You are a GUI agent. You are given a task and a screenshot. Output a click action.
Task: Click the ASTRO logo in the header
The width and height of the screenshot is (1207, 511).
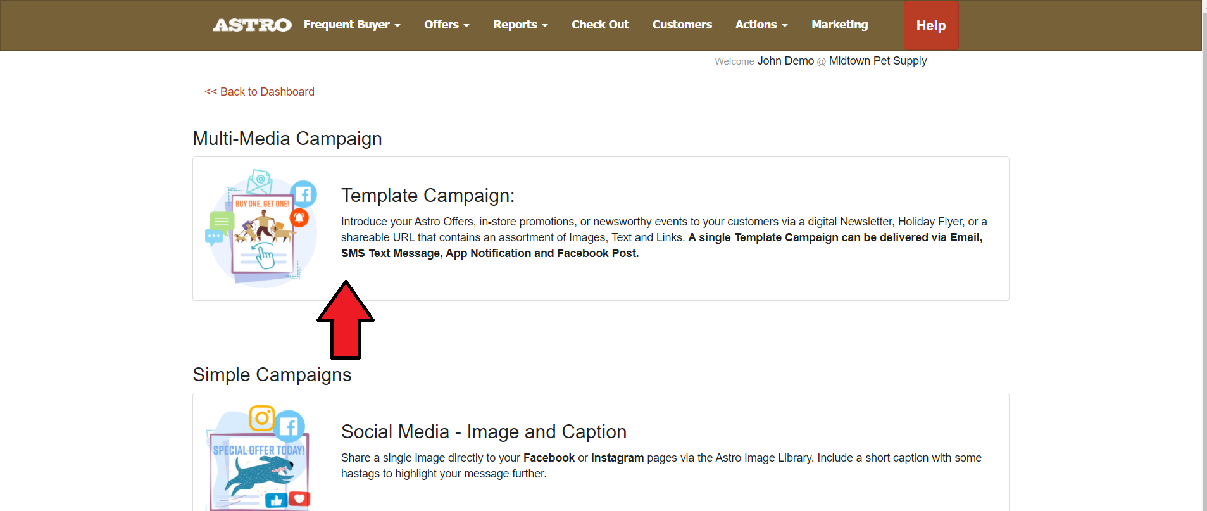(252, 25)
